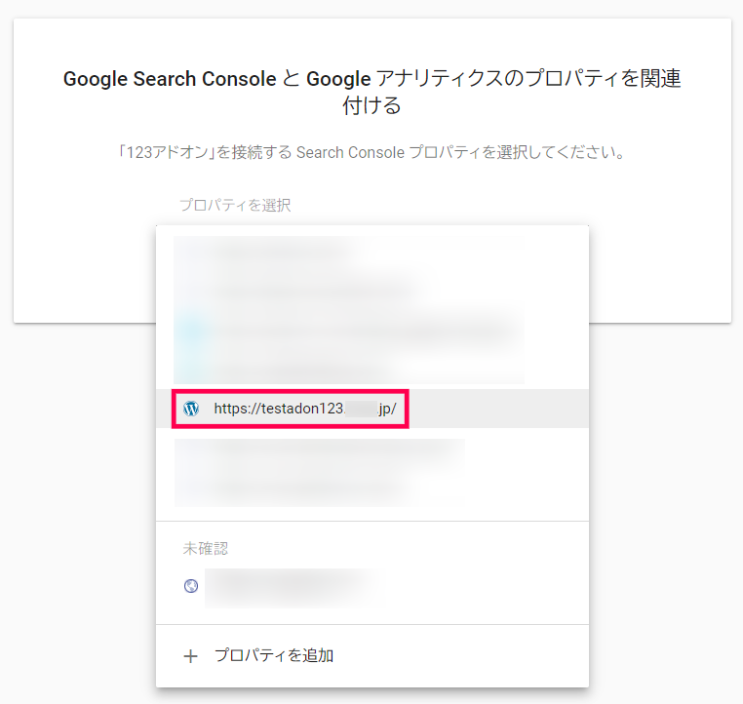
Task: Choose プロパティを追加 to add a property
Action: (x=274, y=655)
